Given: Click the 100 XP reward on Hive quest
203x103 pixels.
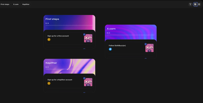Looking at the screenshot, I should coord(88,38).
